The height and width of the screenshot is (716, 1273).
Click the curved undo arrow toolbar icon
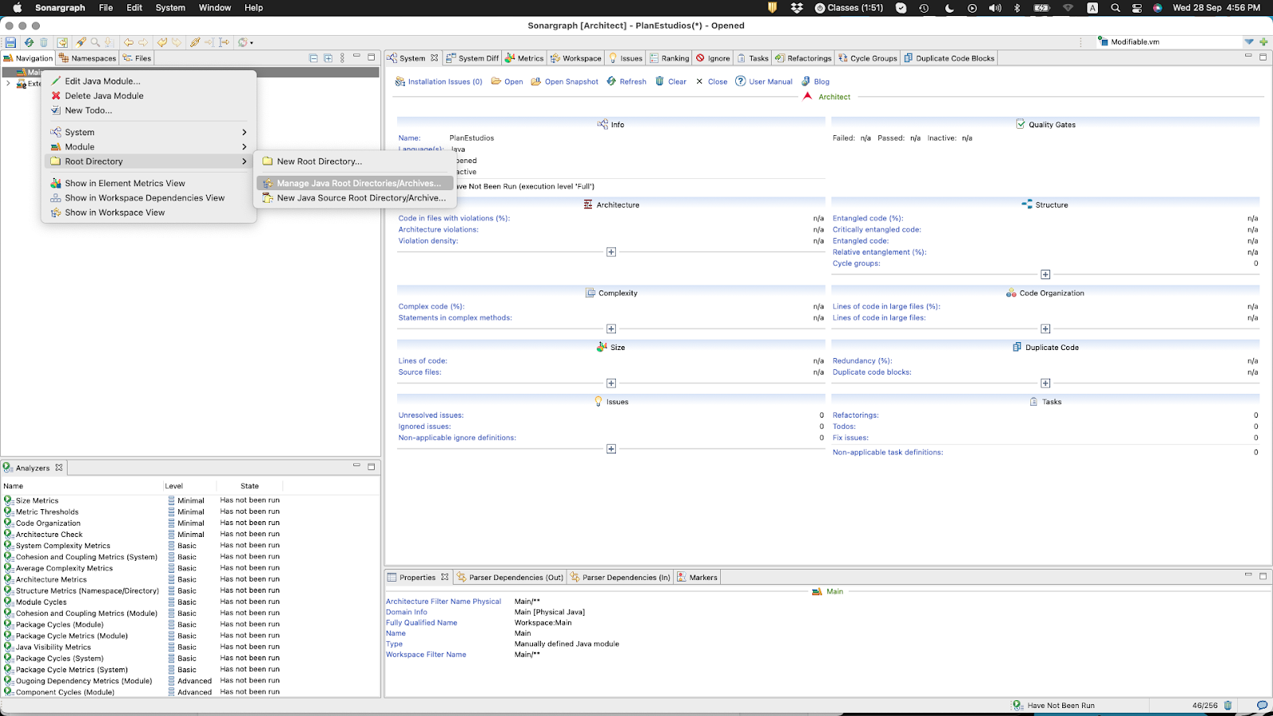click(x=162, y=42)
